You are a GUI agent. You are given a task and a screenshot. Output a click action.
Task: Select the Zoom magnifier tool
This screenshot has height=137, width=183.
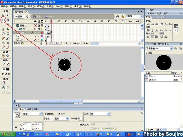8,56
